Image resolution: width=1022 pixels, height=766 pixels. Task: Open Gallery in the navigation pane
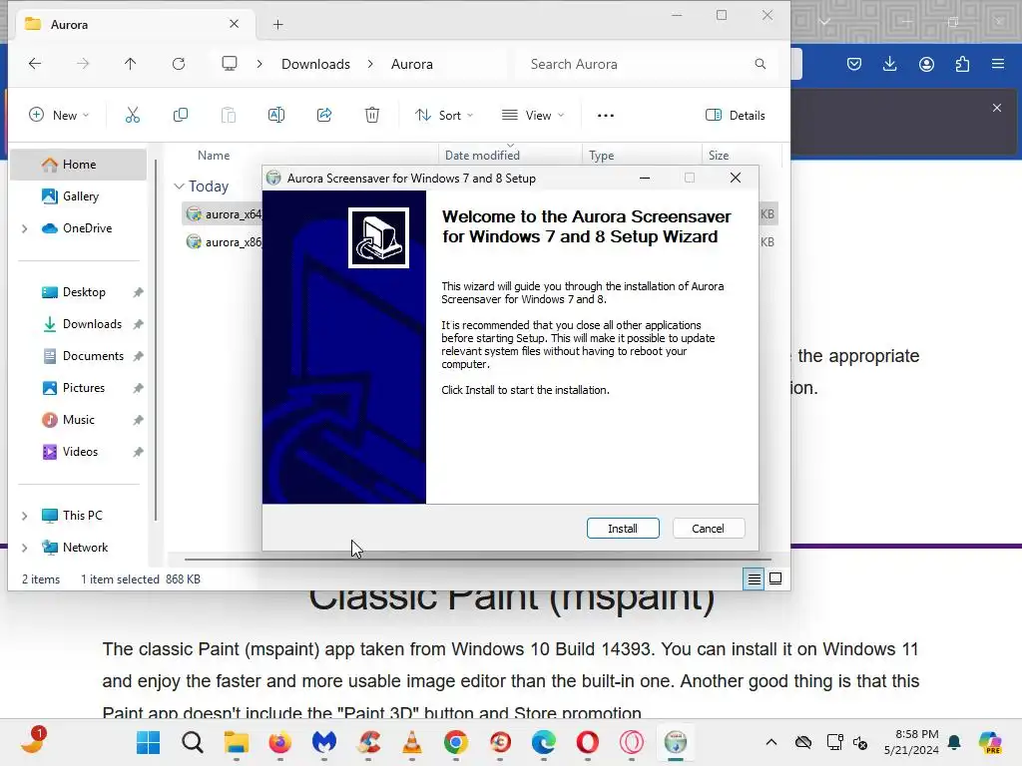pos(79,196)
